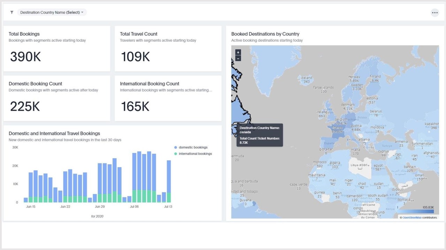Click the Jul 13 bar in chart
This screenshot has width=446, height=250.
click(x=169, y=181)
